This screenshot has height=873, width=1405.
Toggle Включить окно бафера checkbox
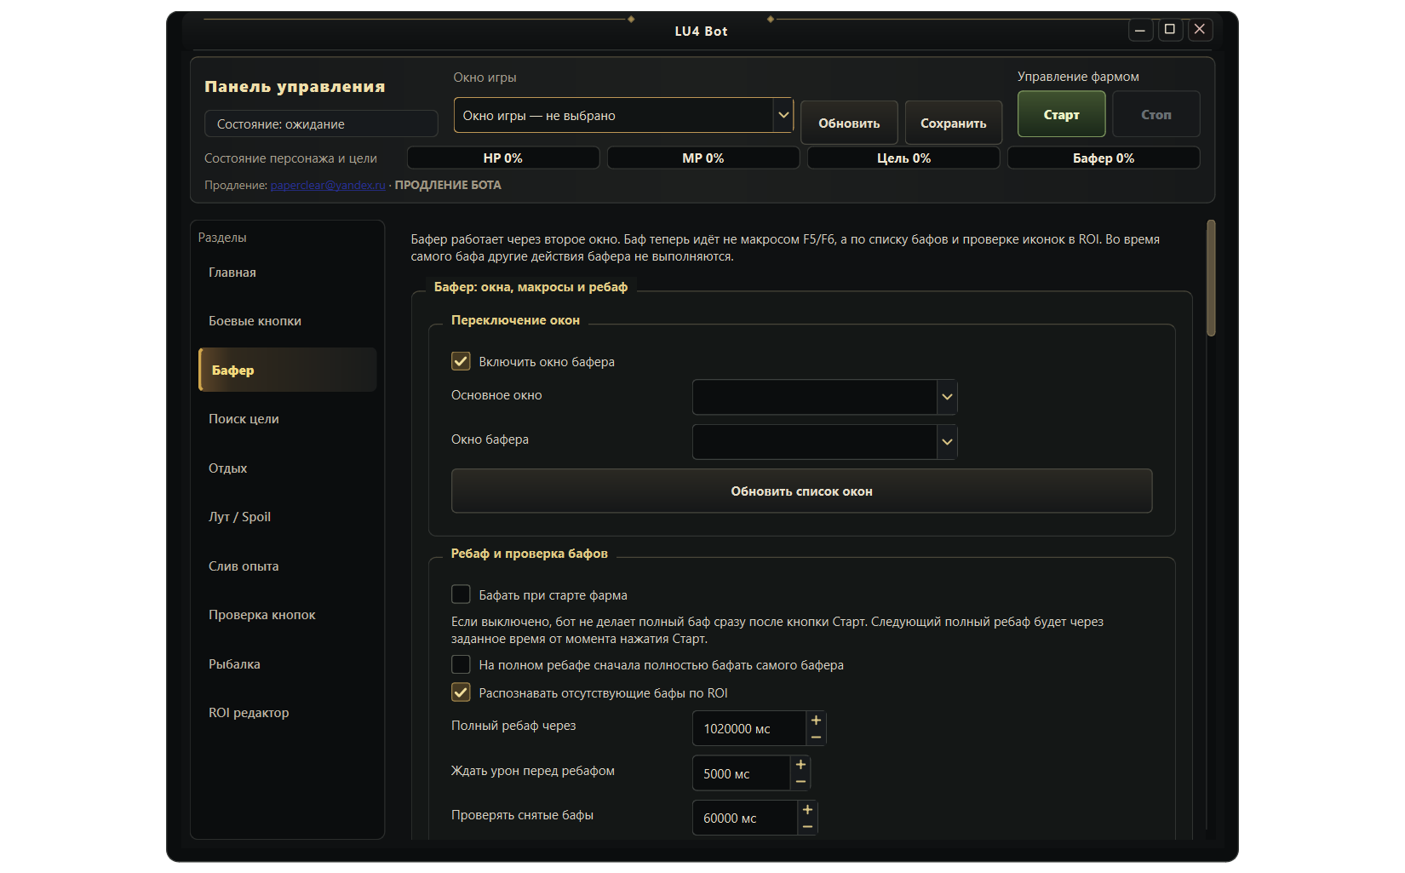pyautogui.click(x=461, y=361)
